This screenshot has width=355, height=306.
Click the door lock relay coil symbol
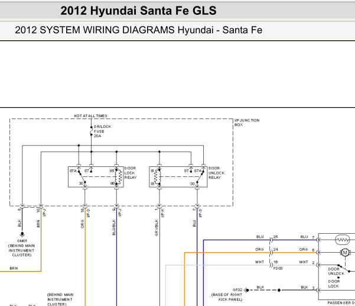pos(119,177)
